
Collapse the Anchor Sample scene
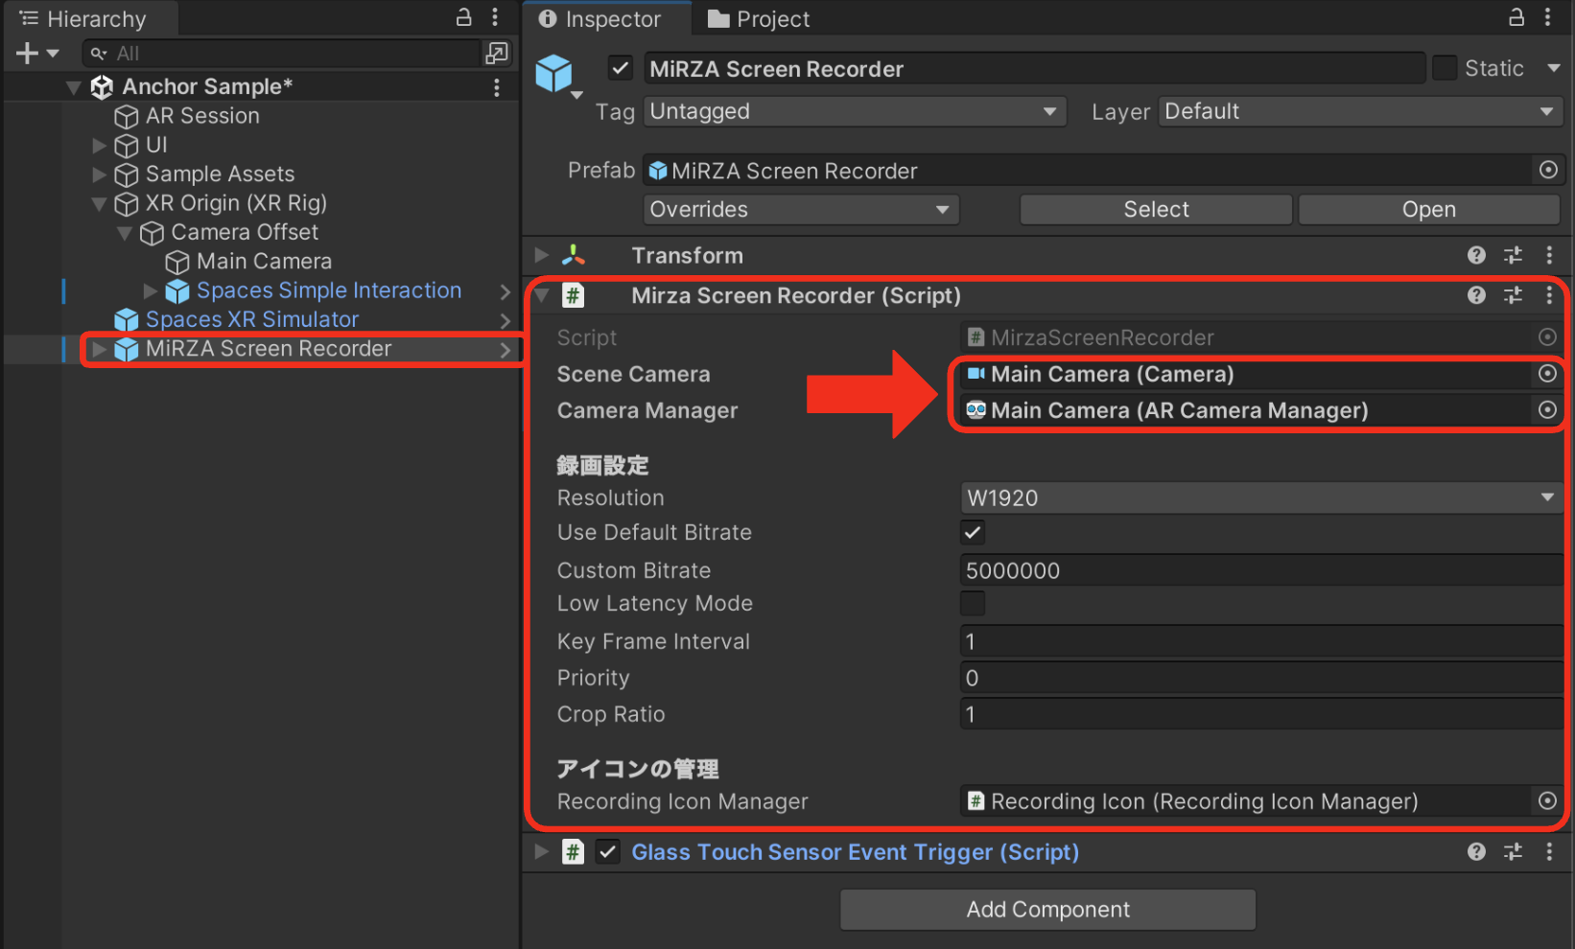click(73, 87)
